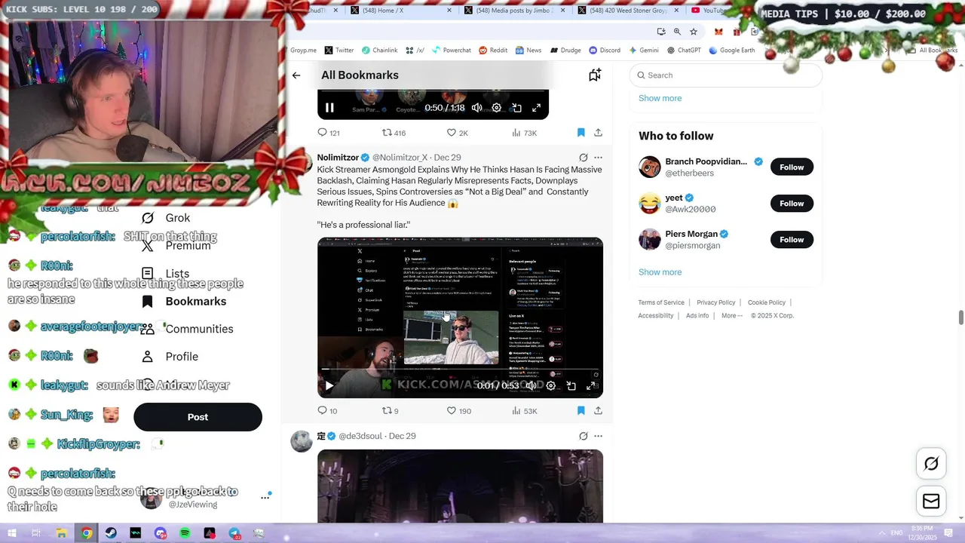Screen dimensions: 965x543
Task: View analytics showing 73K views
Action: tap(524, 133)
